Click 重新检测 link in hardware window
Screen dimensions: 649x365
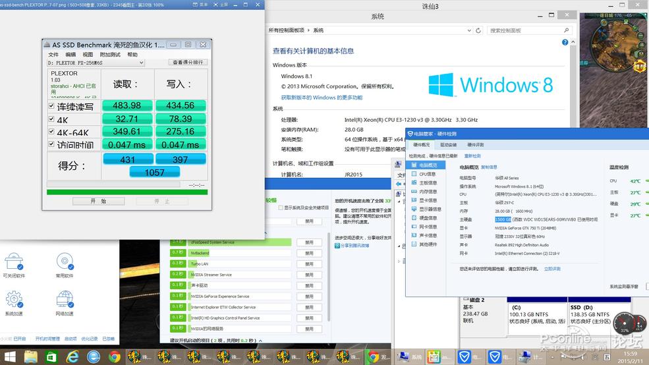click(x=472, y=156)
